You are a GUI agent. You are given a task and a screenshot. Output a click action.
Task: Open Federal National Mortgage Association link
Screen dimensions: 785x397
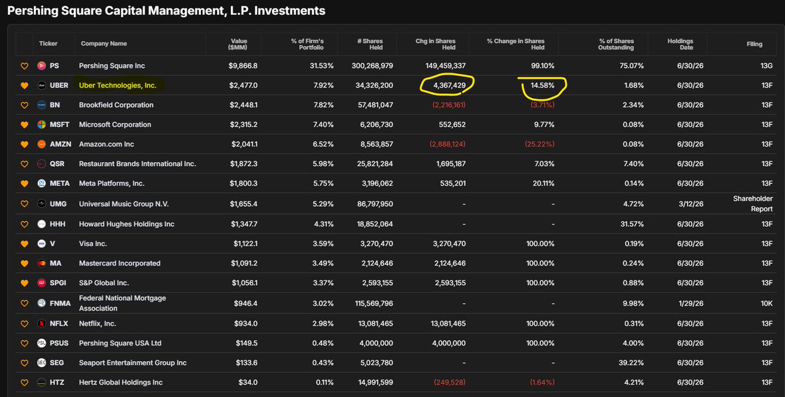122,303
